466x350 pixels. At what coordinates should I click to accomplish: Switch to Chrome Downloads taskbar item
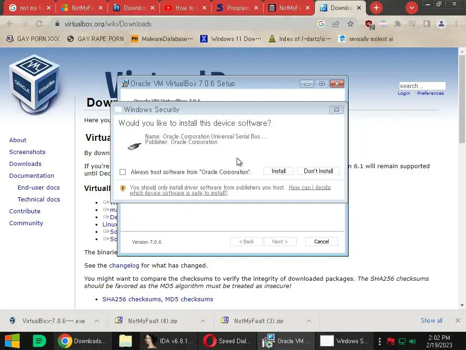coord(82,341)
